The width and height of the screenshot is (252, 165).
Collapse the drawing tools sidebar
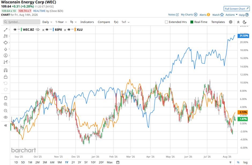(x=6, y=125)
